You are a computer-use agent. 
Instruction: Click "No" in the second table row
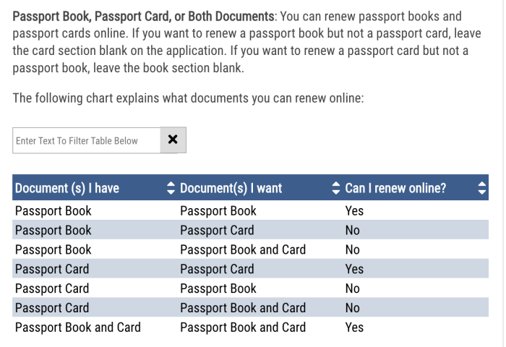pyautogui.click(x=353, y=231)
